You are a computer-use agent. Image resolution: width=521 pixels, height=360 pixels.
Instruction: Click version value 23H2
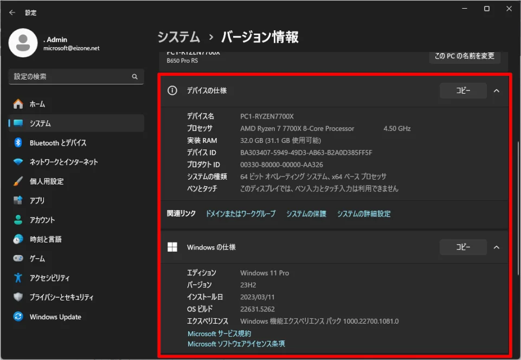(248, 285)
